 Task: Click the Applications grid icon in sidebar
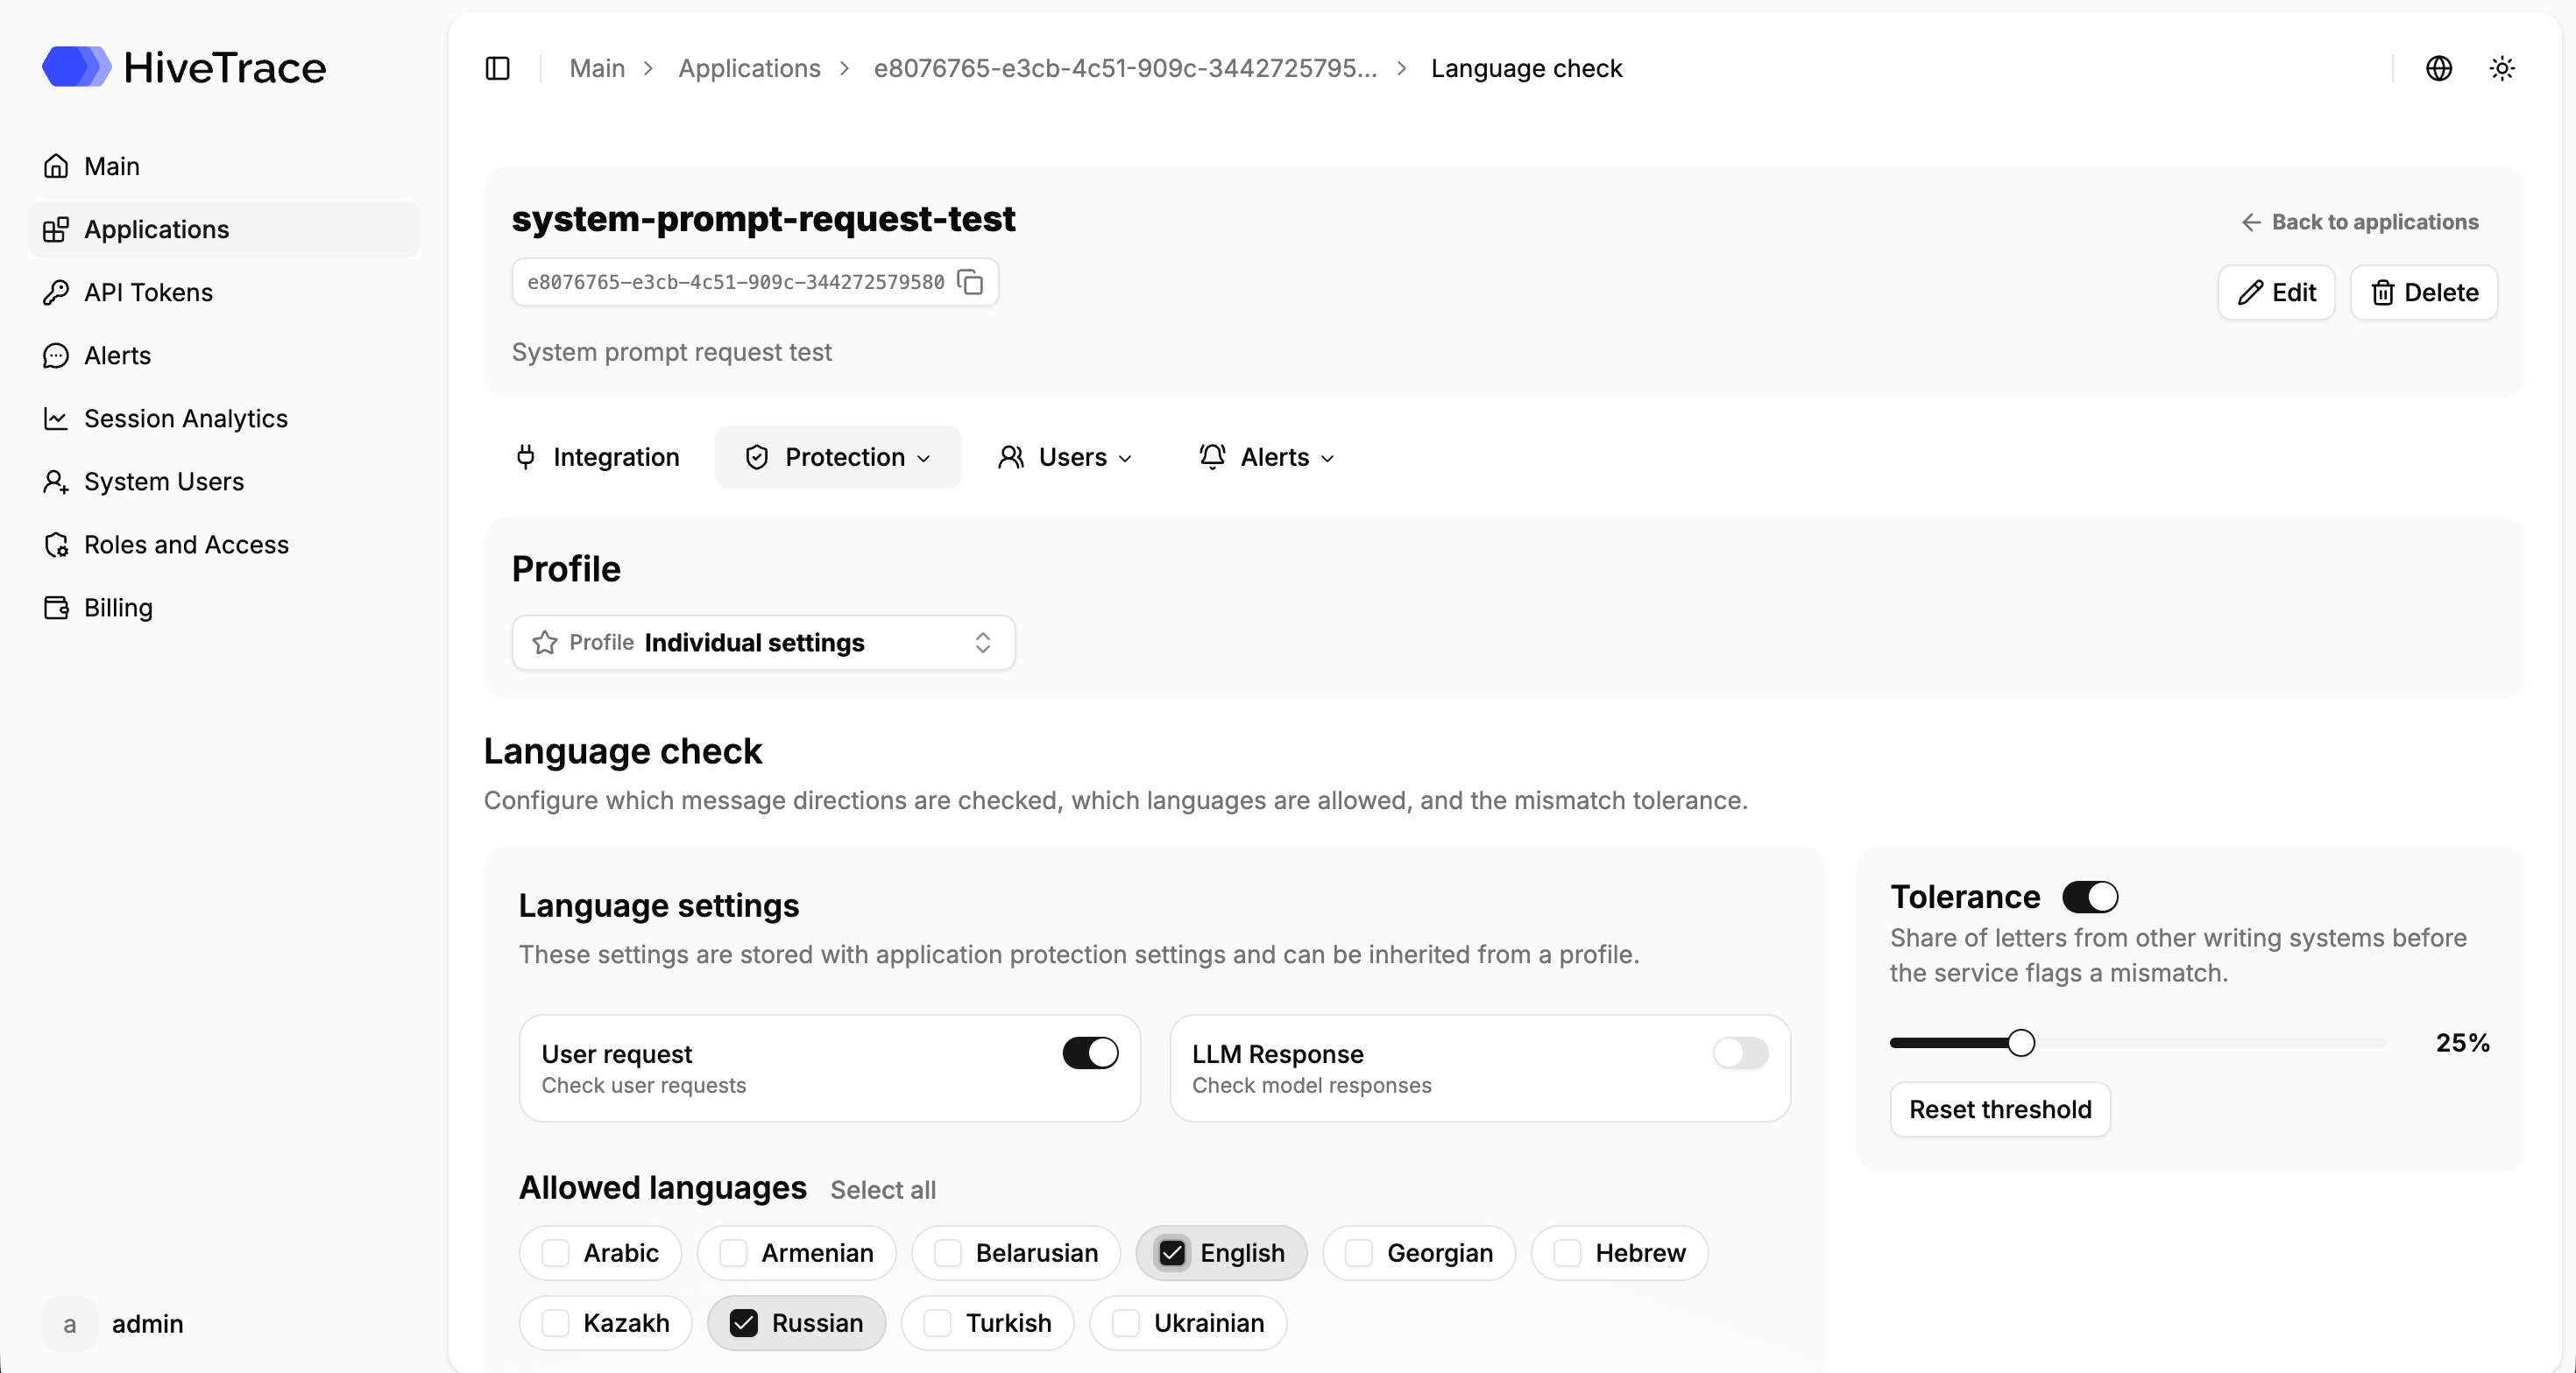[56, 229]
